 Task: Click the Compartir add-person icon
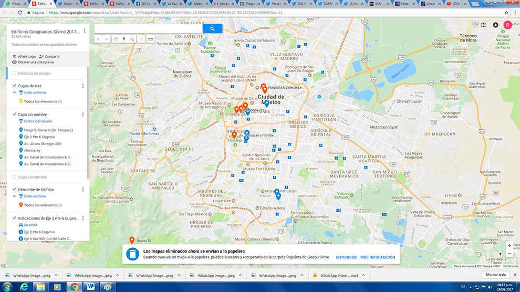pos(41,56)
